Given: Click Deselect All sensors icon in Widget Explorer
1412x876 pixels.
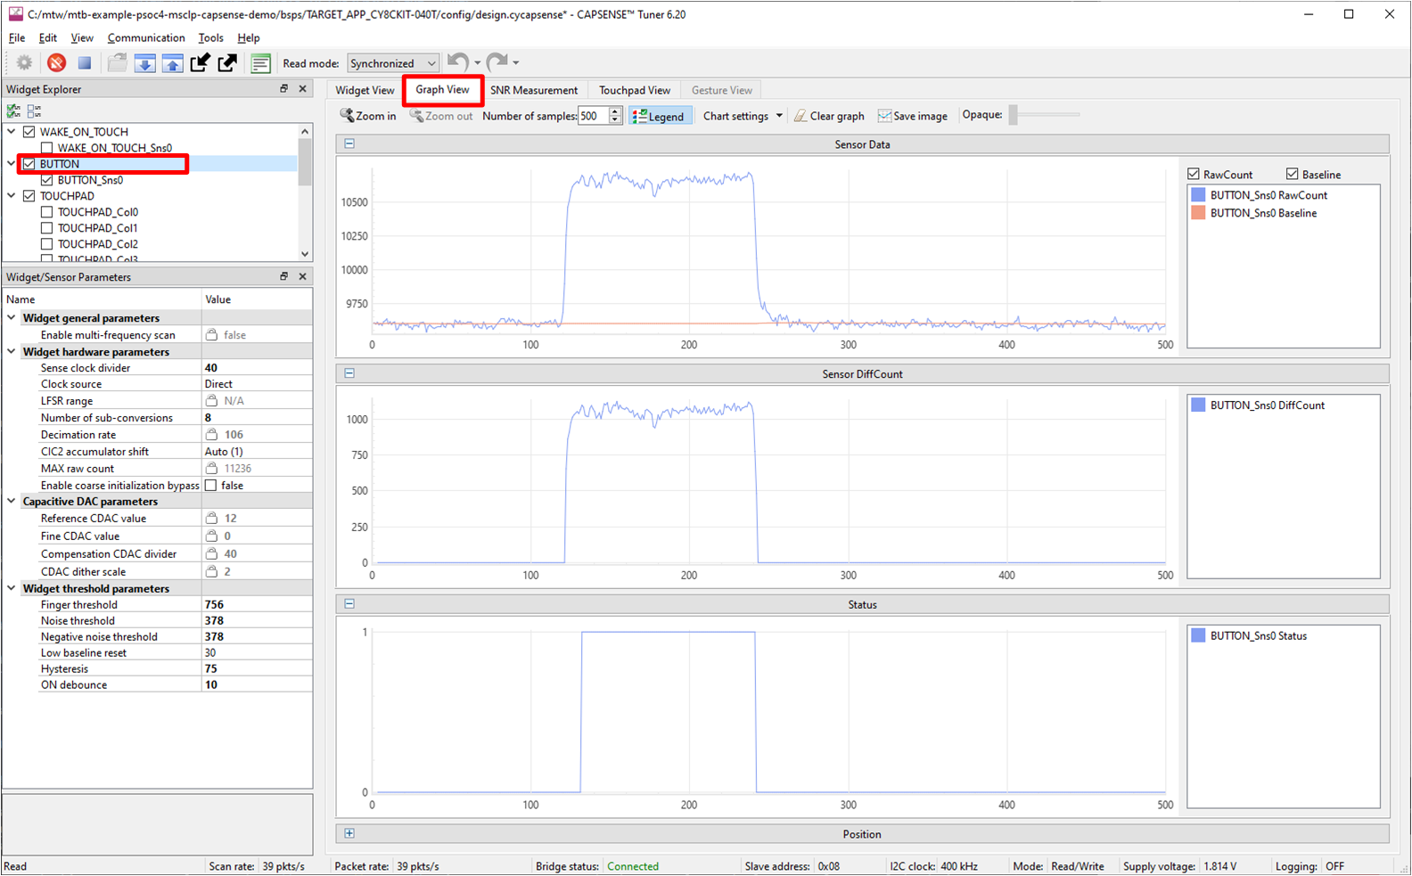Looking at the screenshot, I should click(34, 111).
